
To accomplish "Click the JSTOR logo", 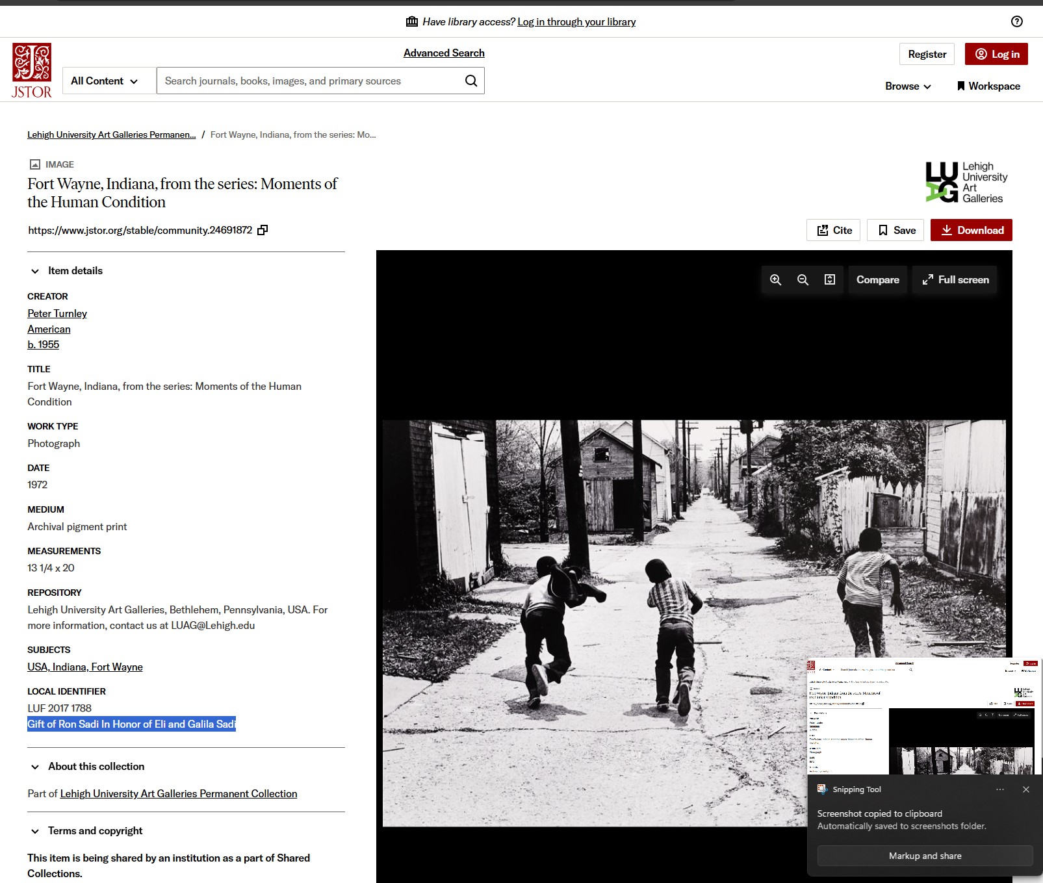I will 31,71.
